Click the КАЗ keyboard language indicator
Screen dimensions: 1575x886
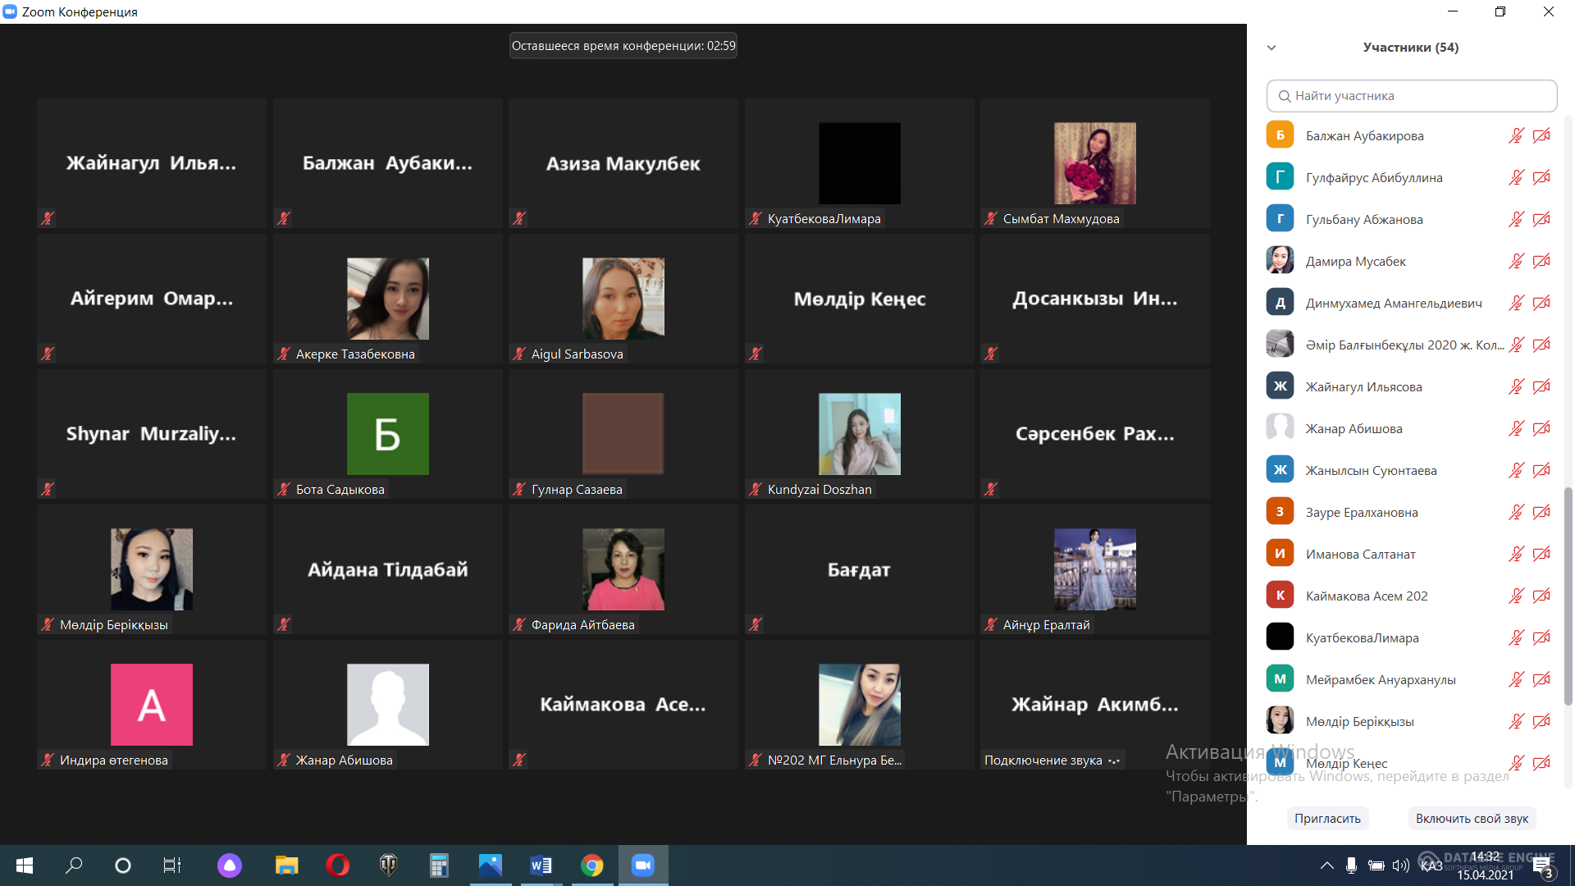pos(1431,865)
